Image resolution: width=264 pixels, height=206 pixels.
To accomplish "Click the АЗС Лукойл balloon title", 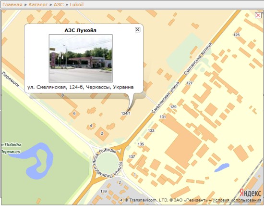I will pos(81,30).
